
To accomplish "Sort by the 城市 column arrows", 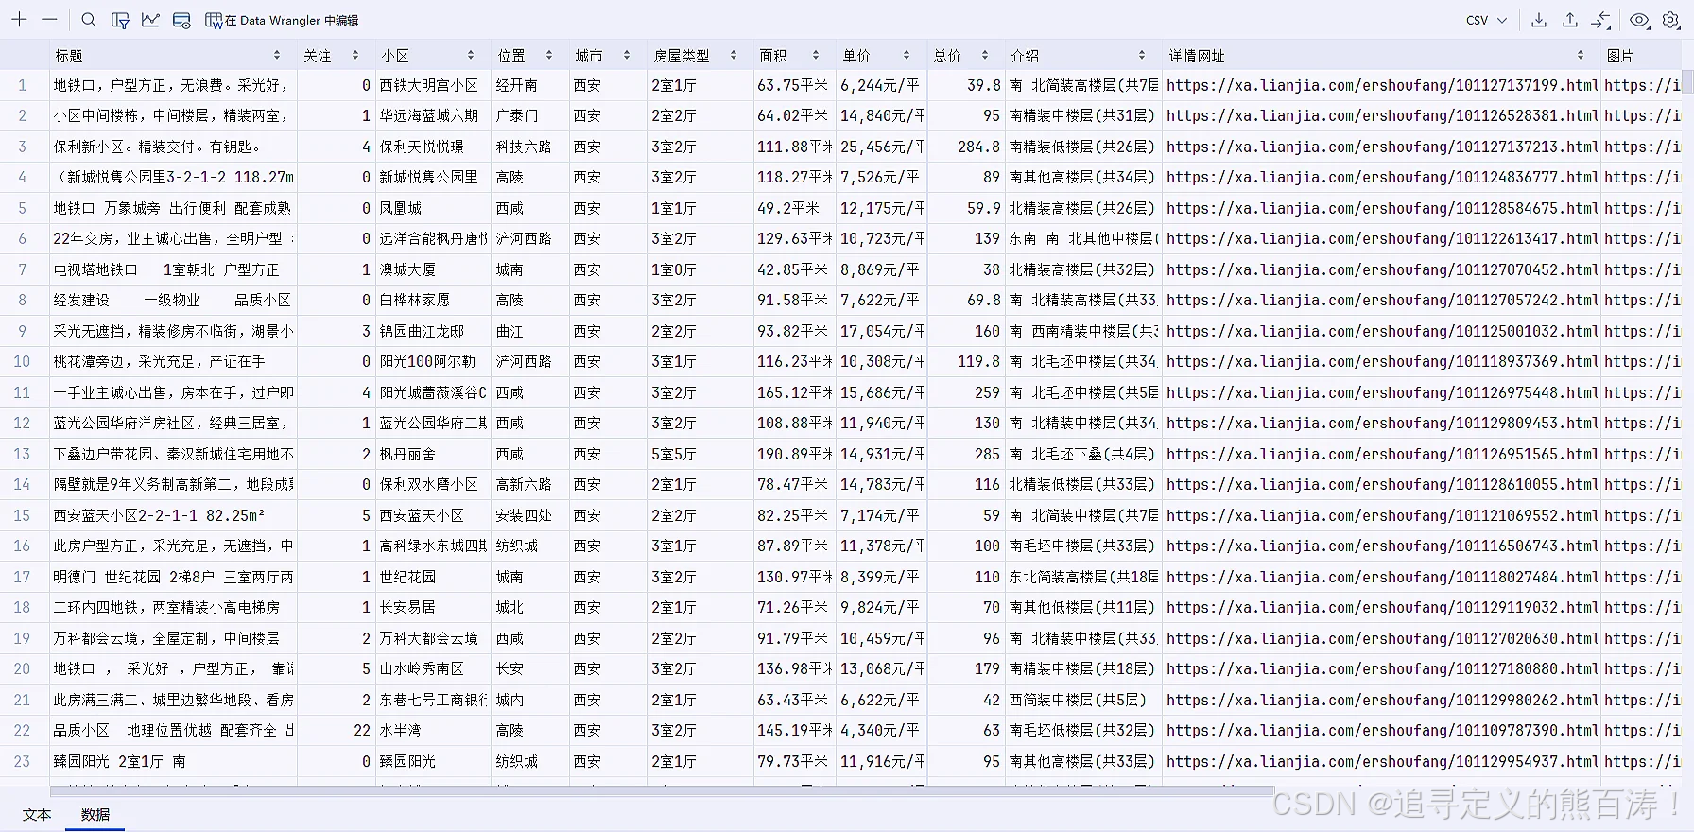I will coord(627,56).
